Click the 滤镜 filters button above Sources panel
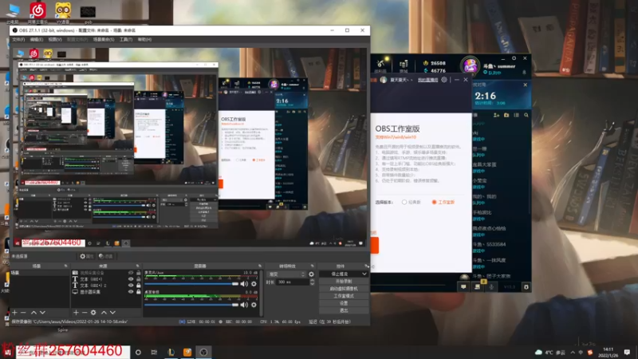 point(106,256)
